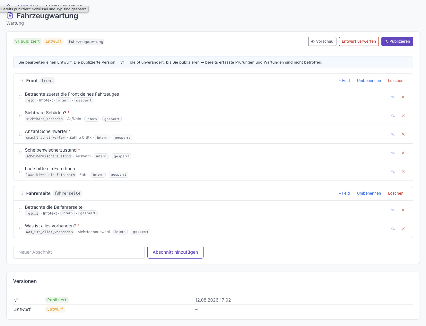This screenshot has height=326, width=426.
Task: Click the 'fahrerseite' section key tag
Action: [67, 193]
